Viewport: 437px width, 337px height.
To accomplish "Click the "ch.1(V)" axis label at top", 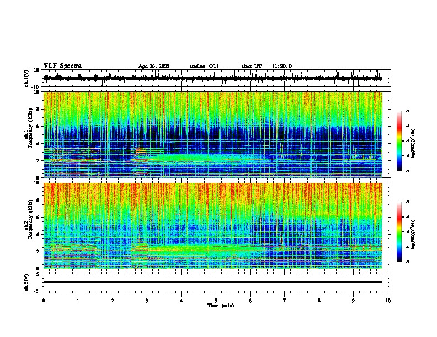I will click(26, 78).
